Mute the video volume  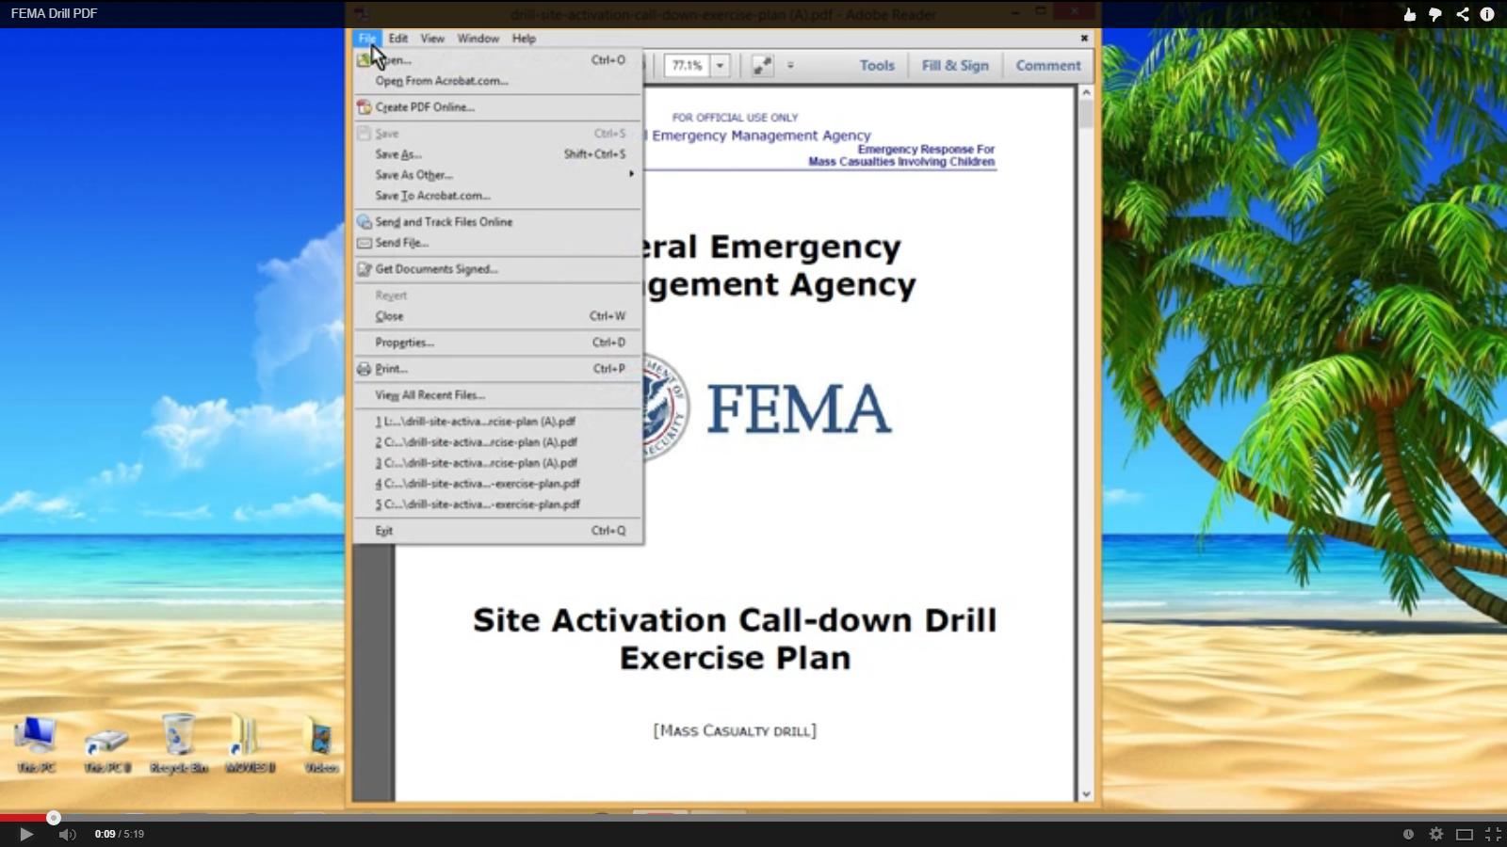[67, 834]
